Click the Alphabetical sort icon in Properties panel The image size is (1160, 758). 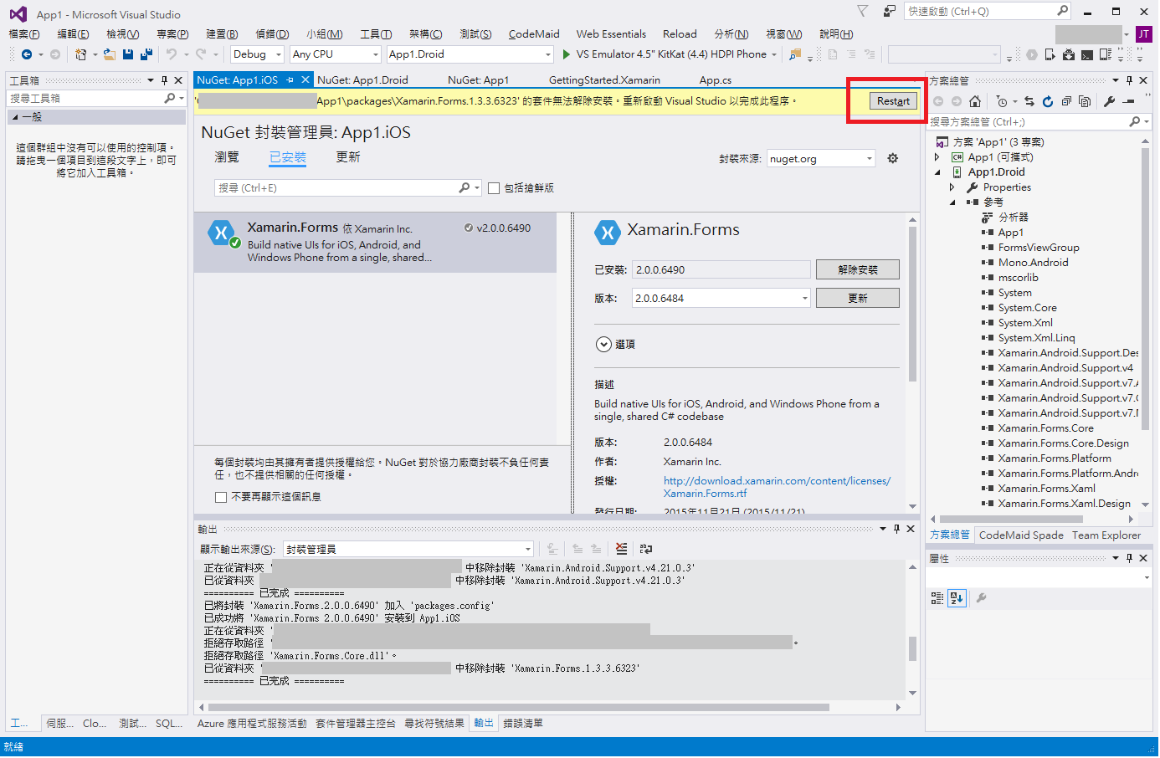pyautogui.click(x=957, y=598)
